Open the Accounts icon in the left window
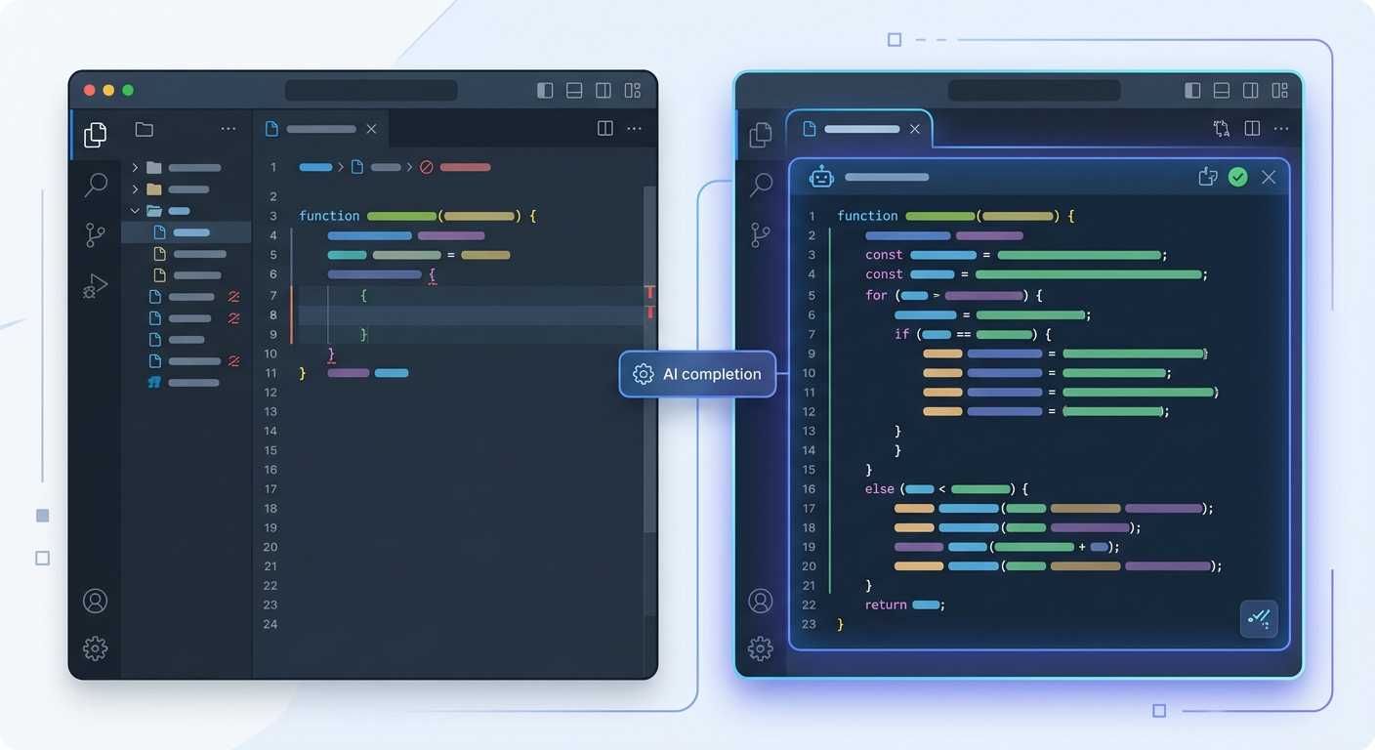The image size is (1375, 750). 95,601
